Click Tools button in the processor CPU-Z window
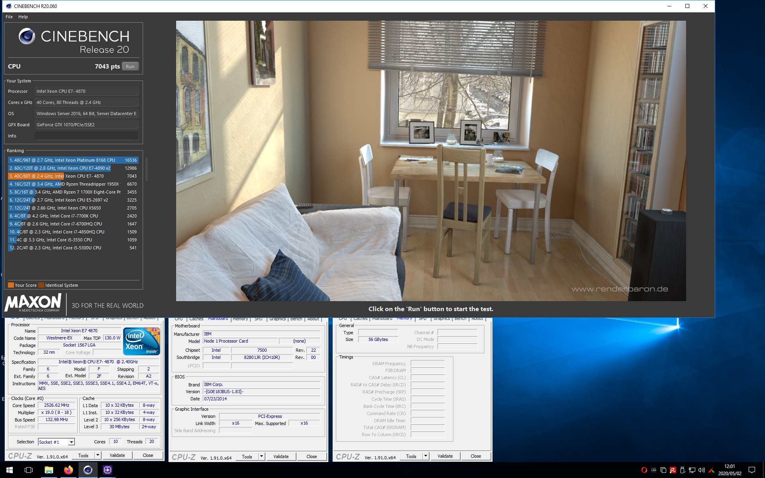 [83, 455]
